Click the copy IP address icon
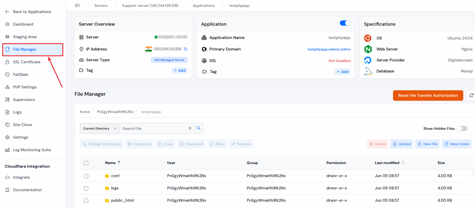Image resolution: width=475 pixels, height=208 pixels. (x=185, y=49)
